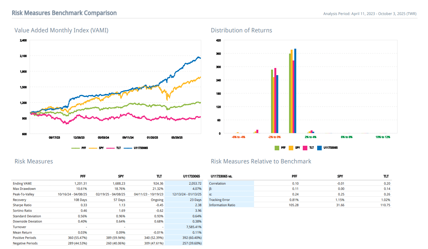Click the -2% to 0% axis label

274,137
